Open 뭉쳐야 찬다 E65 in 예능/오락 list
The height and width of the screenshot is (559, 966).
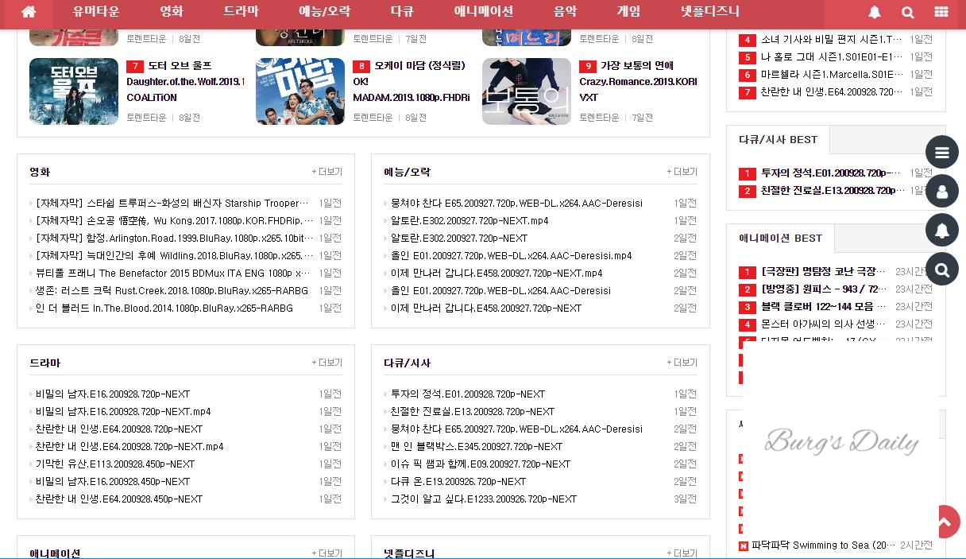pyautogui.click(x=516, y=204)
